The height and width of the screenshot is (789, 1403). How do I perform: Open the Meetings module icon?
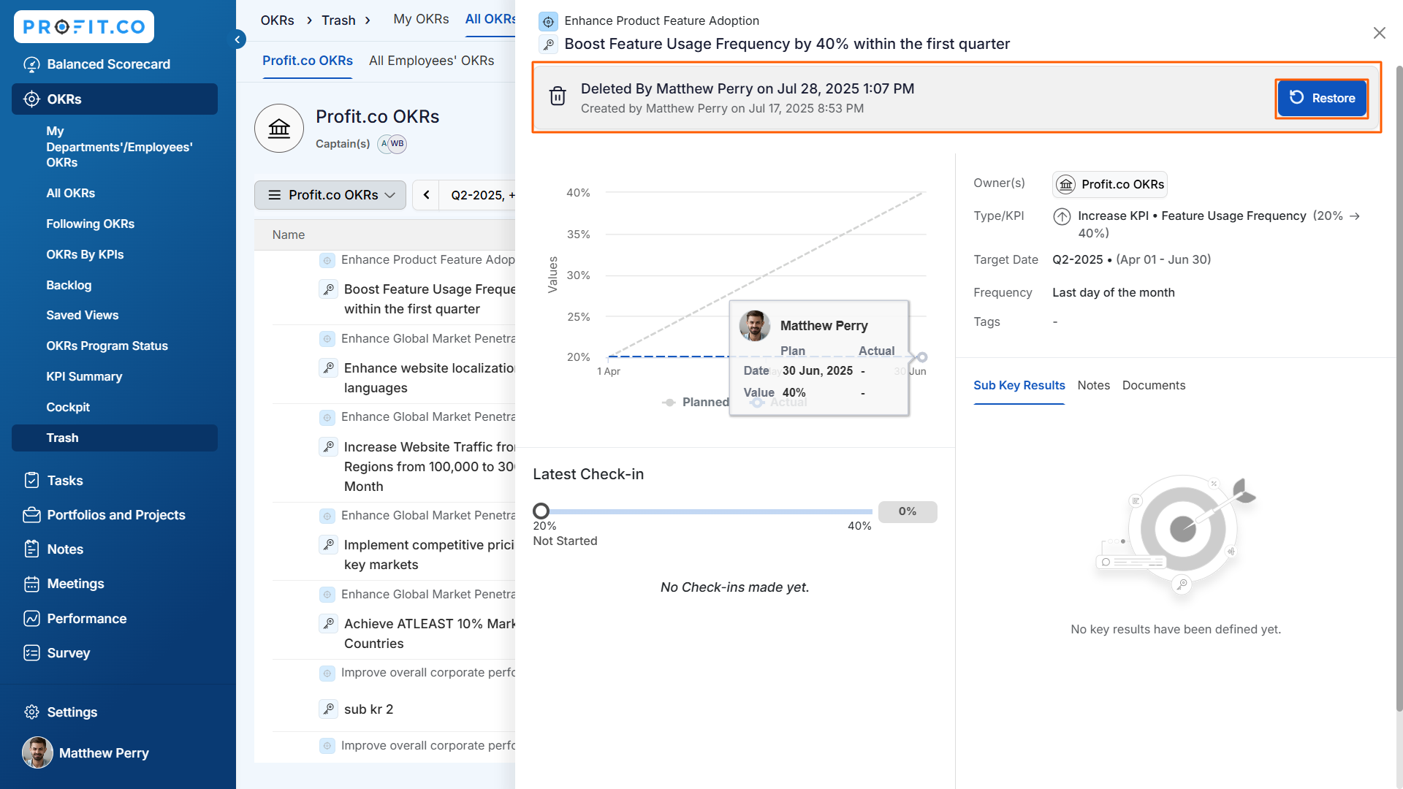click(31, 583)
